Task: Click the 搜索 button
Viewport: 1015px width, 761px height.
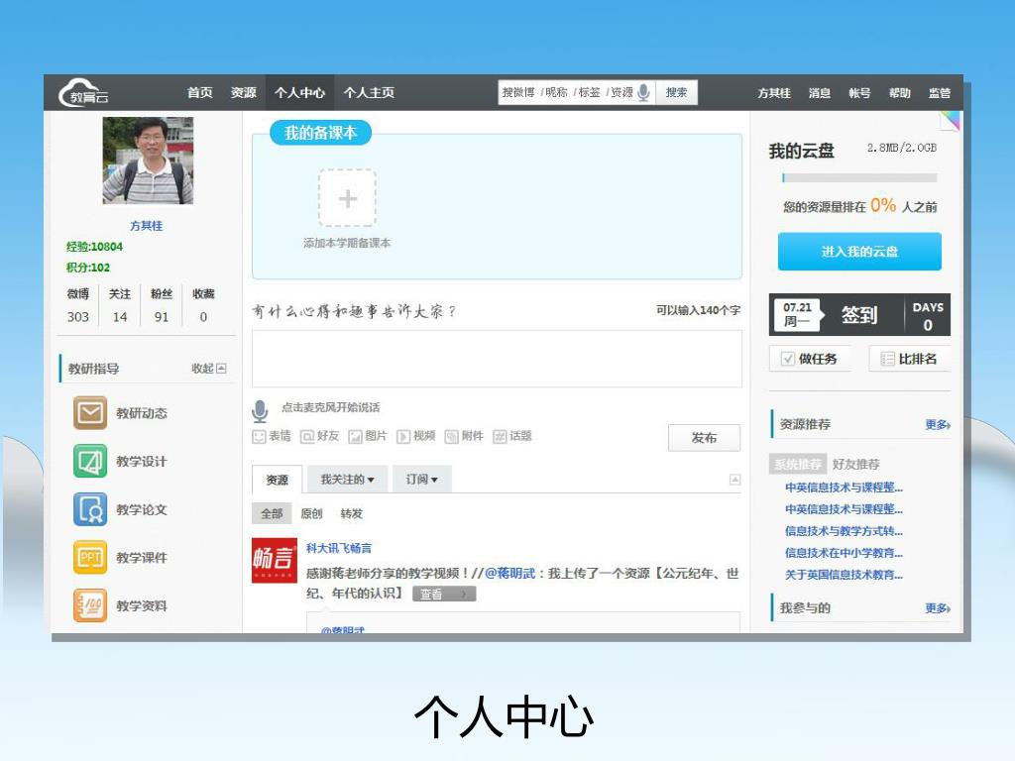Action: point(676,92)
